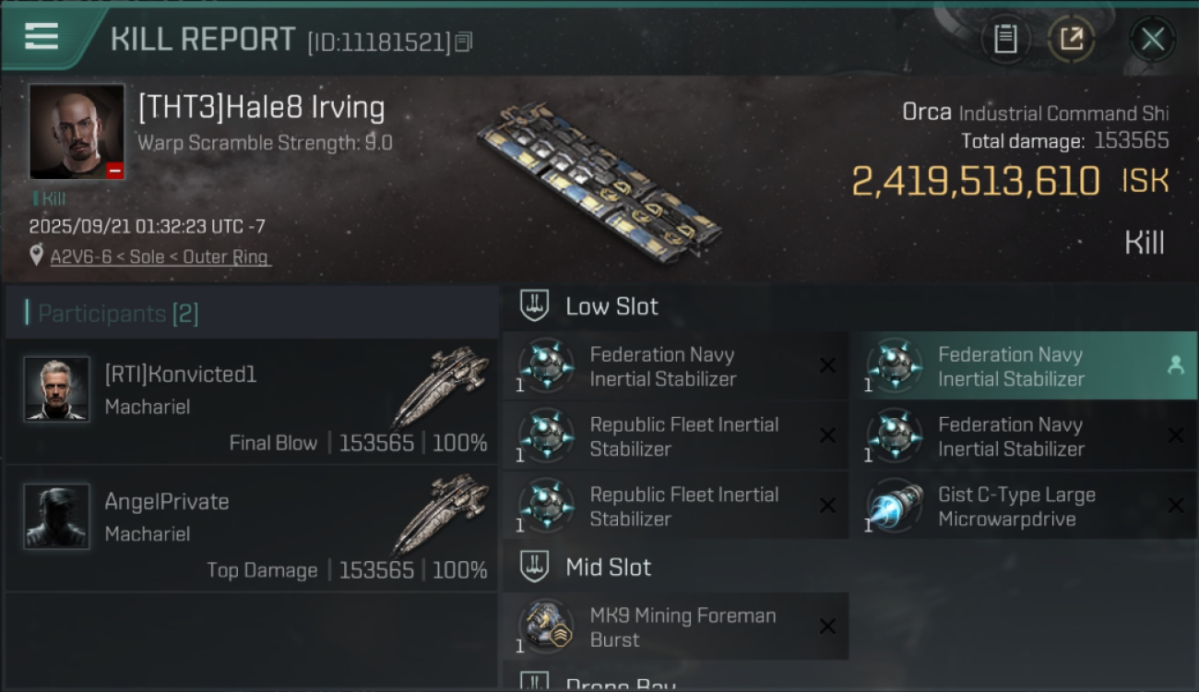Click the clipboard report icon
The width and height of the screenshot is (1199, 692).
coord(1005,40)
